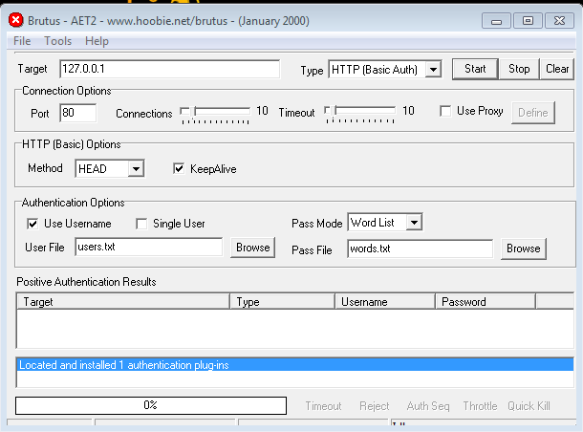The width and height of the screenshot is (583, 432).
Task: Start the authentication attack
Action: pos(475,69)
